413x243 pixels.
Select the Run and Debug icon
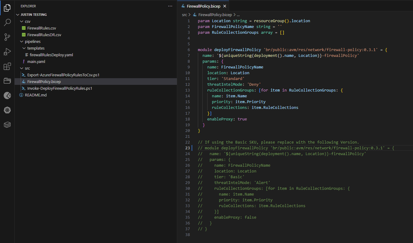click(7, 52)
